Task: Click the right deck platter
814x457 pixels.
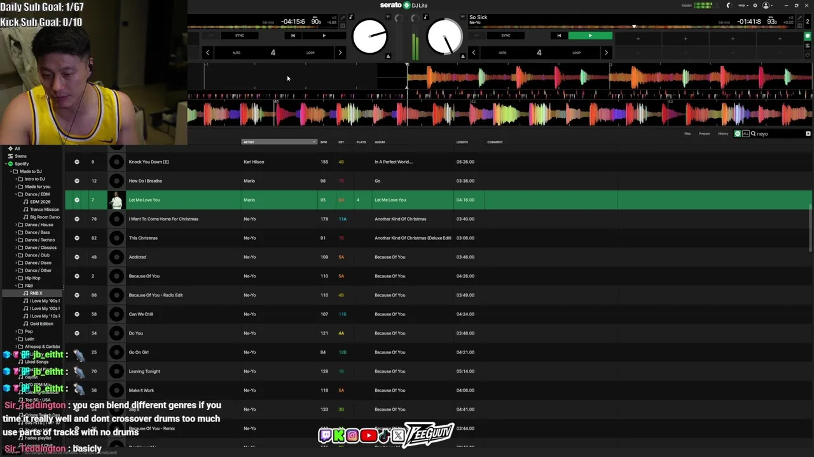Action: [x=445, y=37]
